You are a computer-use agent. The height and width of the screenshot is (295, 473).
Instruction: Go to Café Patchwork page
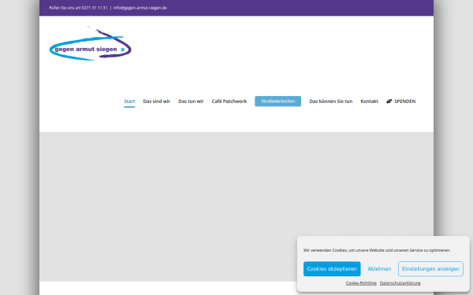(229, 101)
